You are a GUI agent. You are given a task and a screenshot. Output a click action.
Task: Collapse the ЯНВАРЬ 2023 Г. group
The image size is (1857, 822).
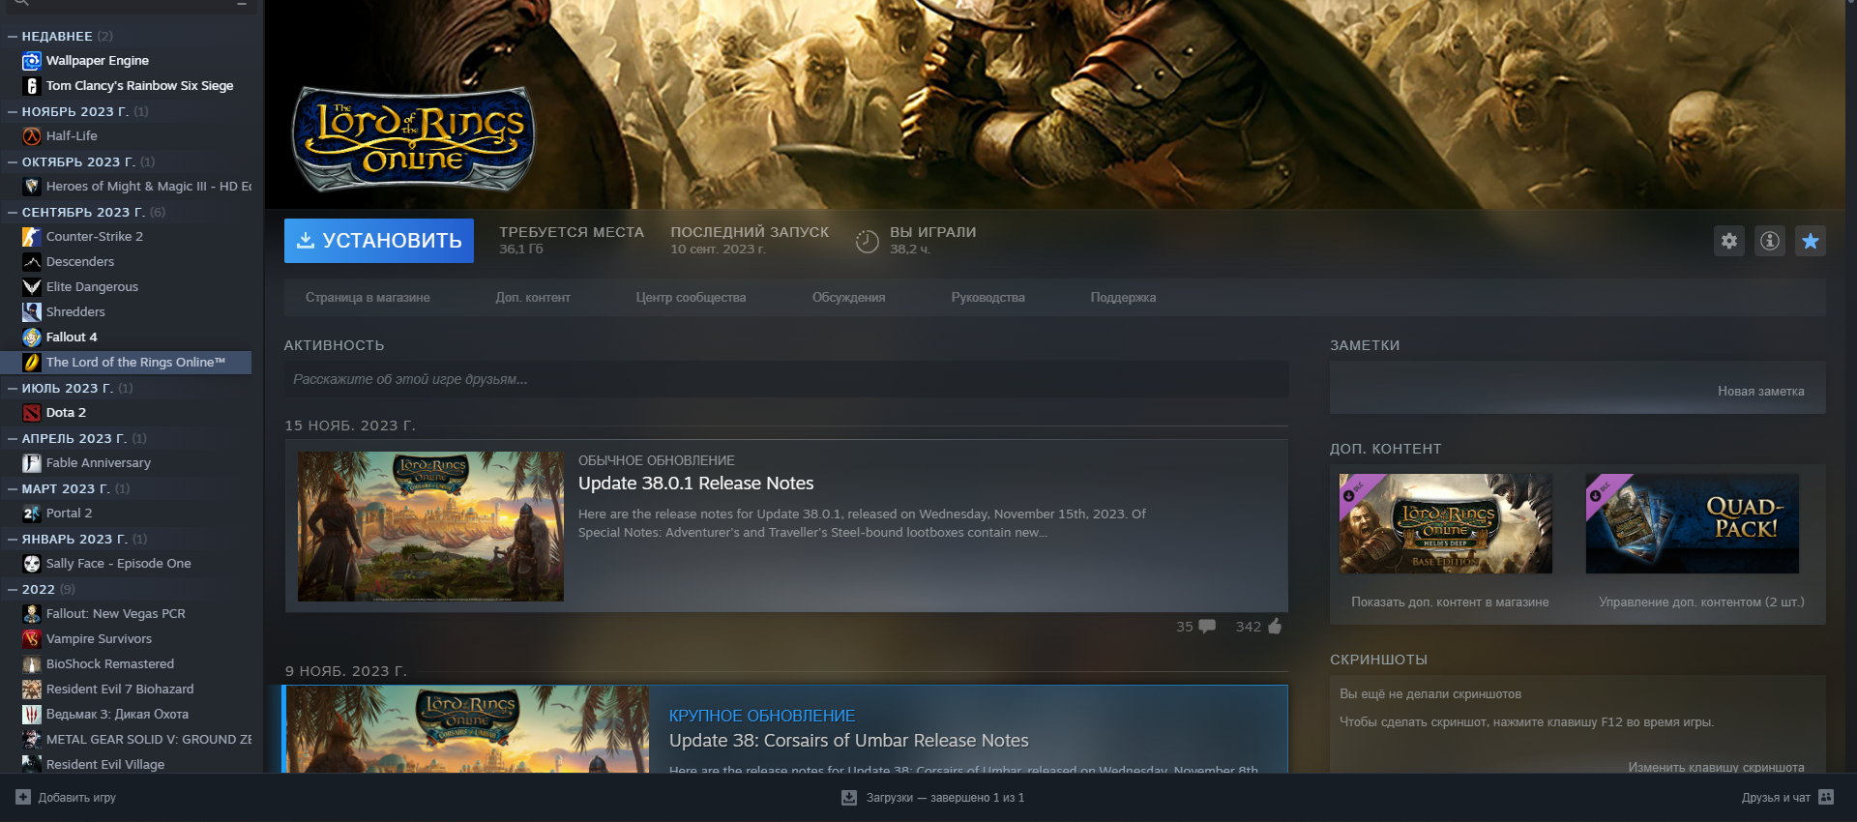[x=13, y=540]
